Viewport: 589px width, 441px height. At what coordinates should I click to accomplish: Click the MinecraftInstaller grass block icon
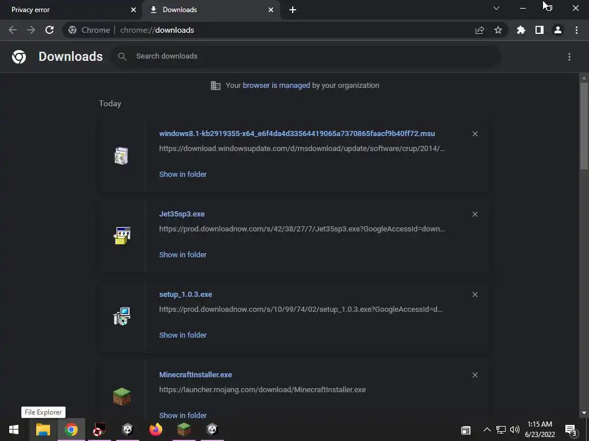tap(122, 397)
